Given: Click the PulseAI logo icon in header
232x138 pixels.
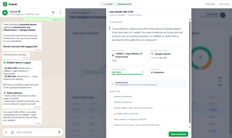Looking at the screenshot, I should coord(5,4).
